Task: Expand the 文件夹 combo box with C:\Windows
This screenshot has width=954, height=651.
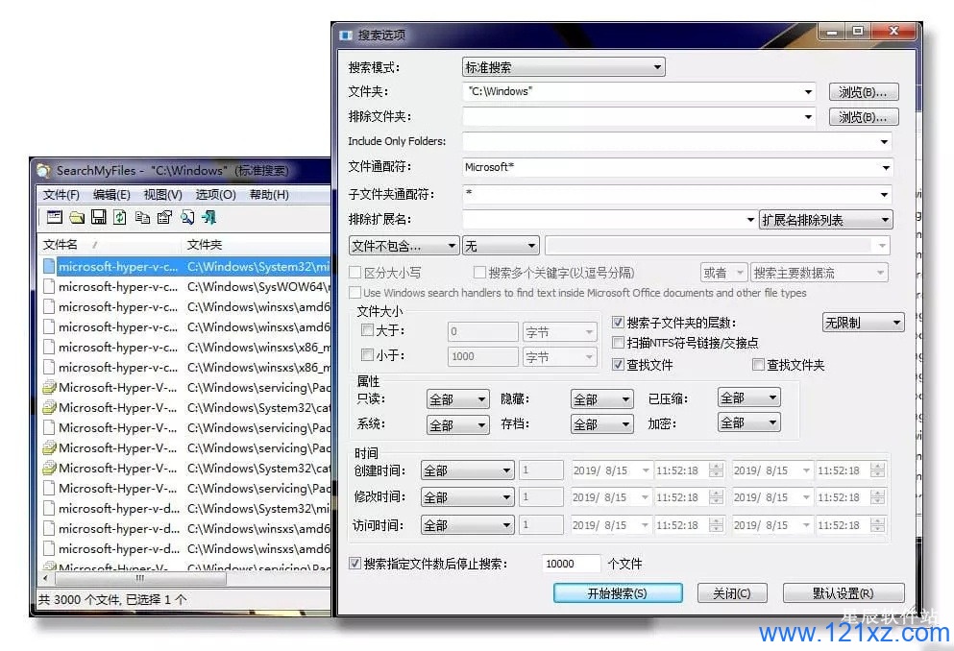Action: tap(808, 92)
